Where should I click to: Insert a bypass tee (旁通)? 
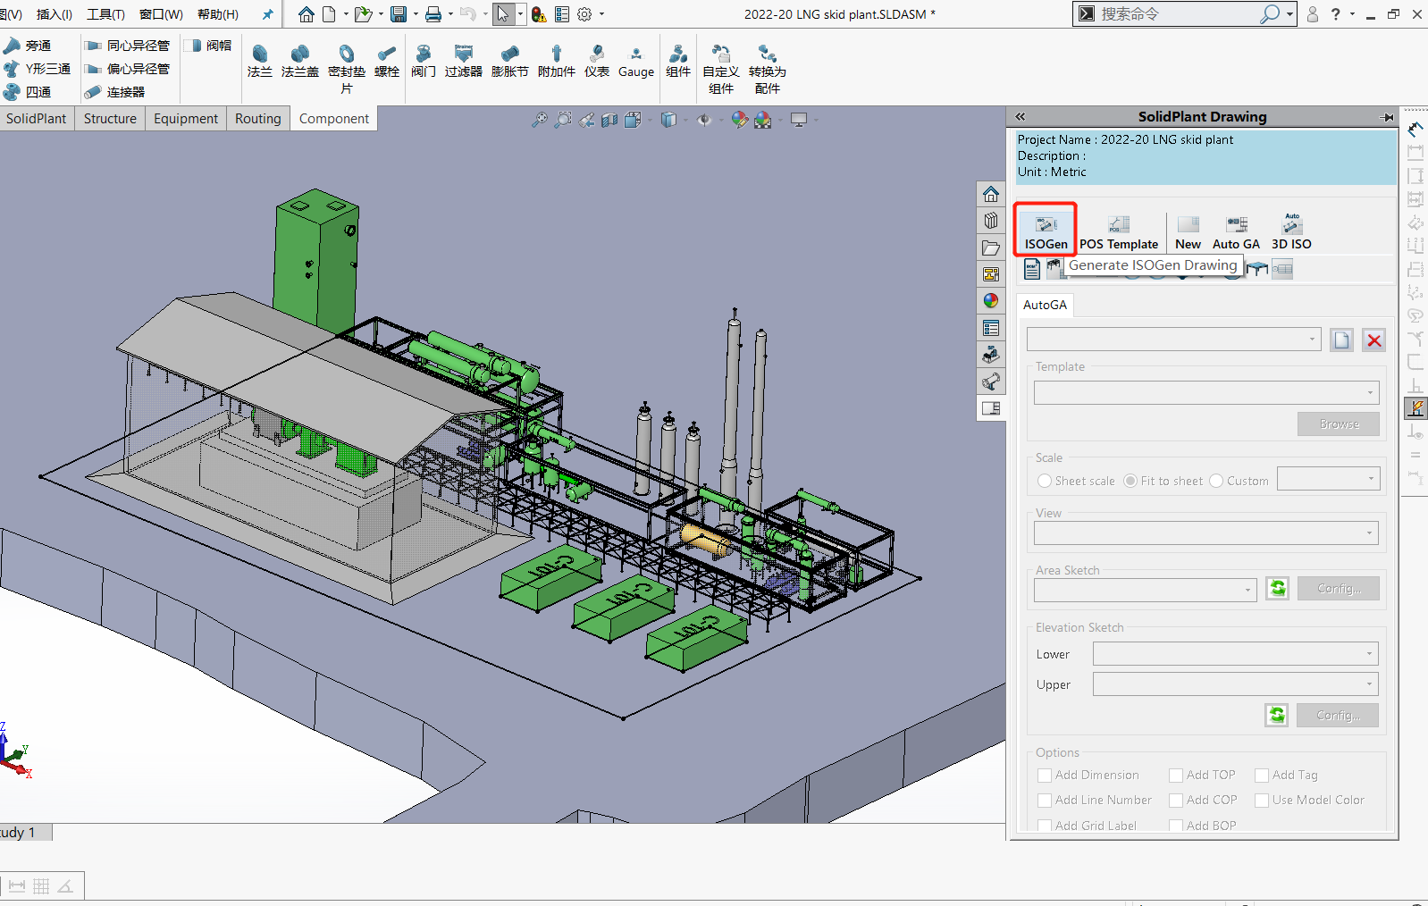pyautogui.click(x=27, y=46)
